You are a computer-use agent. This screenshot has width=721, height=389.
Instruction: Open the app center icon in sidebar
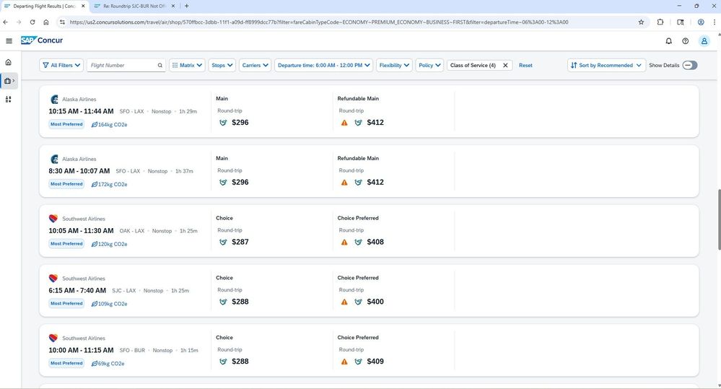point(8,100)
